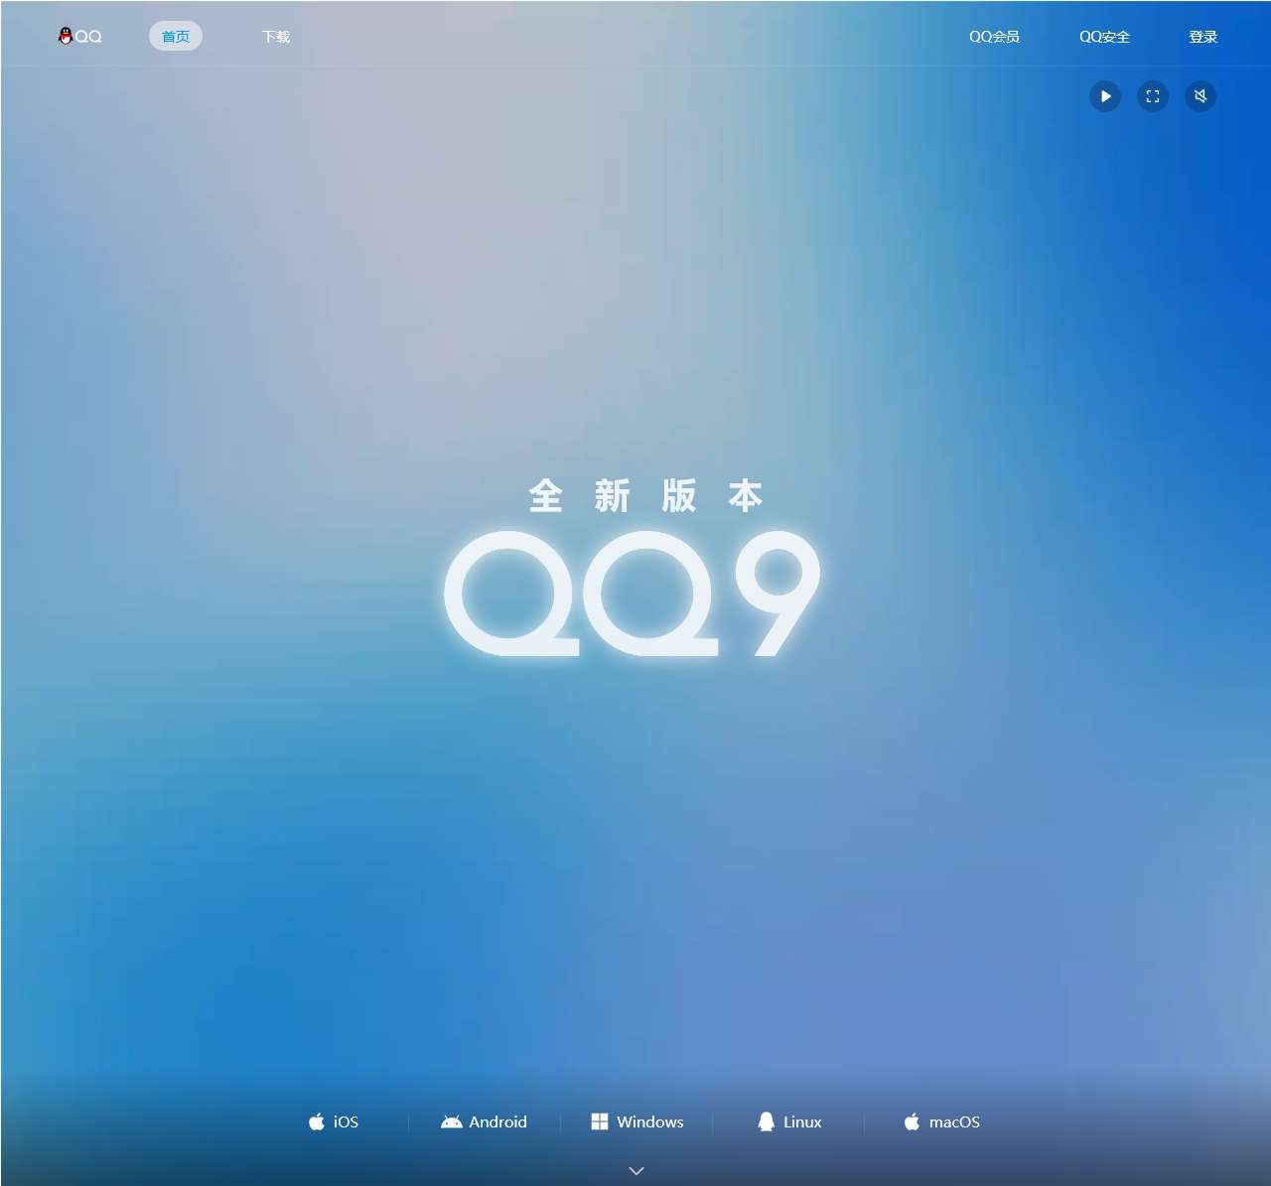Image resolution: width=1271 pixels, height=1186 pixels.
Task: Click the 全新版本 heading text
Action: 645,495
